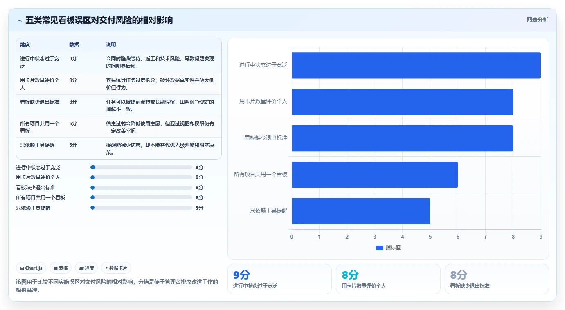
Task: Click table cell 用卡片数量评价个人
Action: tap(40, 84)
